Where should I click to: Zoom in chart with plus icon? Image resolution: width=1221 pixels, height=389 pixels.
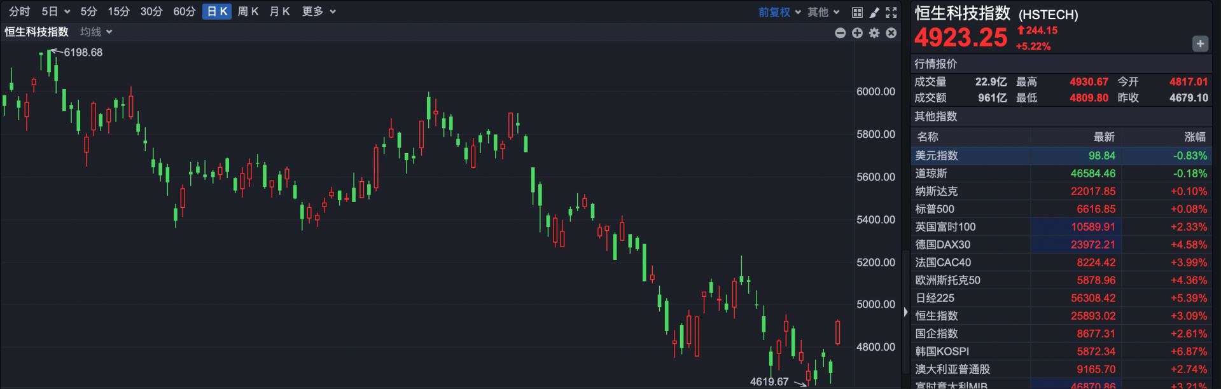[x=857, y=33]
